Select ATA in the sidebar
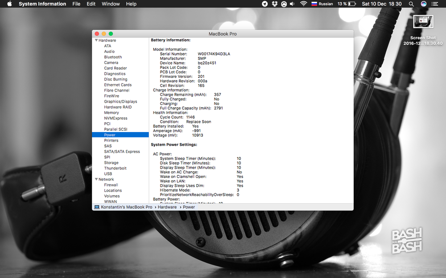Viewport: 446px width, 278px height. point(107,46)
